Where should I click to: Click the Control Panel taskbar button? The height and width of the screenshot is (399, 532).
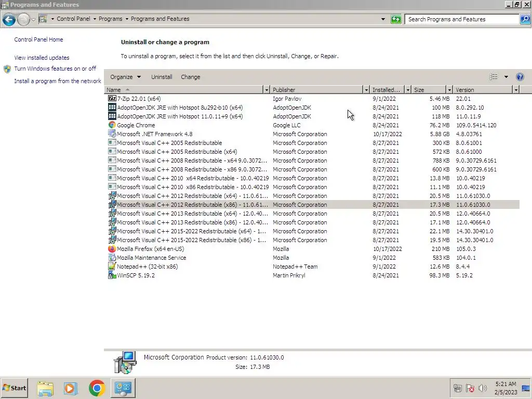tap(123, 388)
